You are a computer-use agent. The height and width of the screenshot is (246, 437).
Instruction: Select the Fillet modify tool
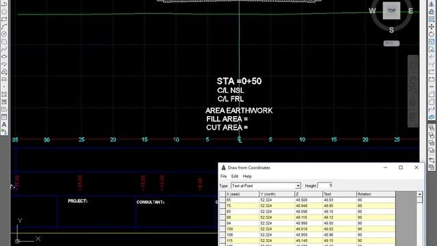click(432, 102)
